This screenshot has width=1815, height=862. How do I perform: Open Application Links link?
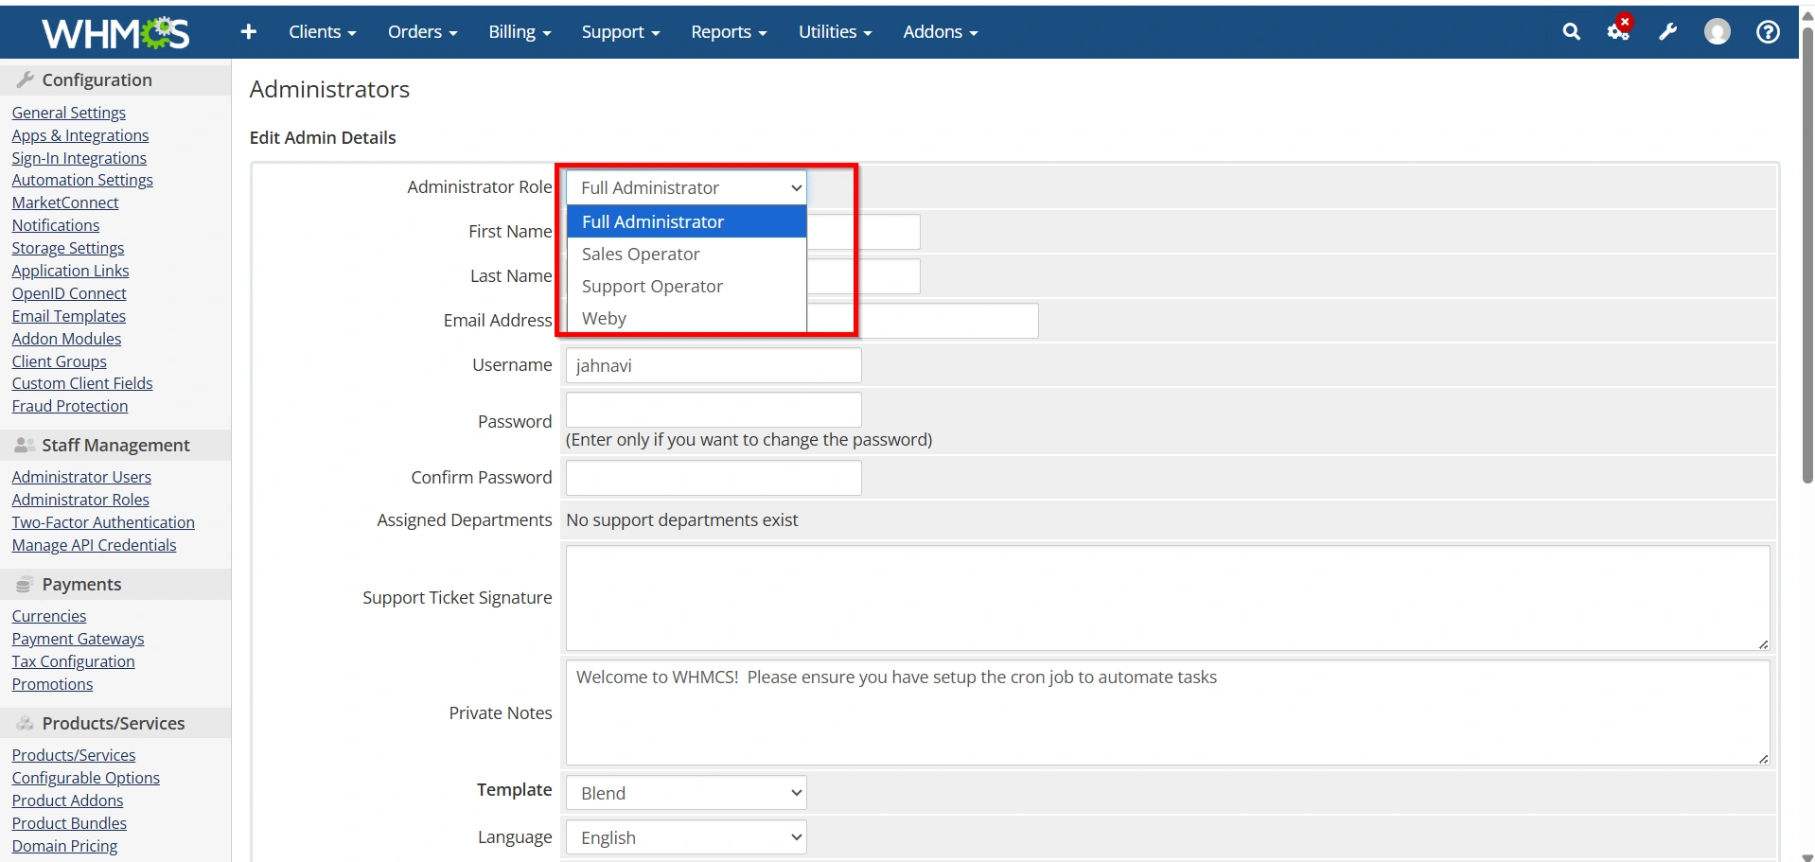click(x=70, y=271)
